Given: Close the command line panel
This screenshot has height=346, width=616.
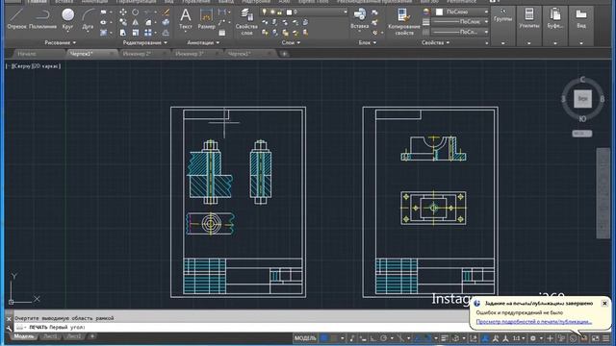Looking at the screenshot, I should click(9, 319).
